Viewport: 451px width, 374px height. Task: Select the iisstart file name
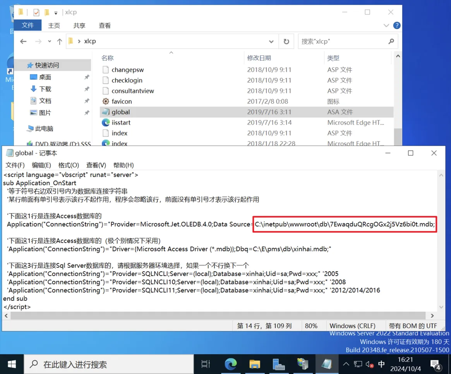click(x=121, y=122)
